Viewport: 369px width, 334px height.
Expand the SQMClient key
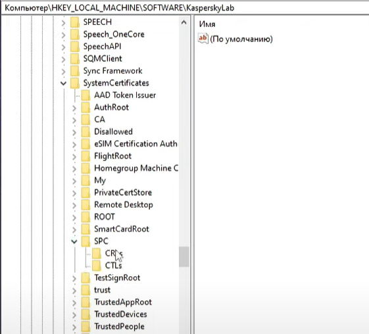[63, 59]
